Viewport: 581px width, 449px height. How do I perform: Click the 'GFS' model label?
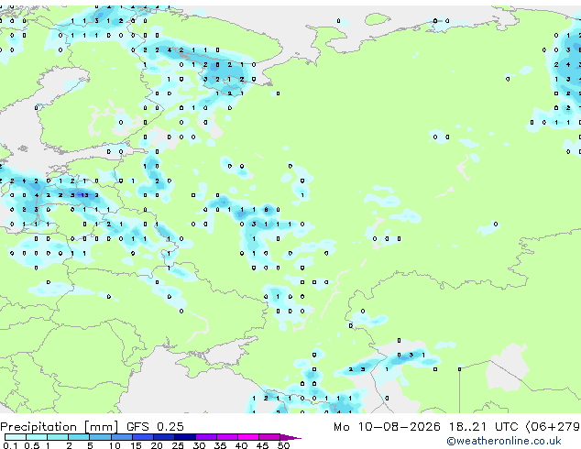(137, 427)
